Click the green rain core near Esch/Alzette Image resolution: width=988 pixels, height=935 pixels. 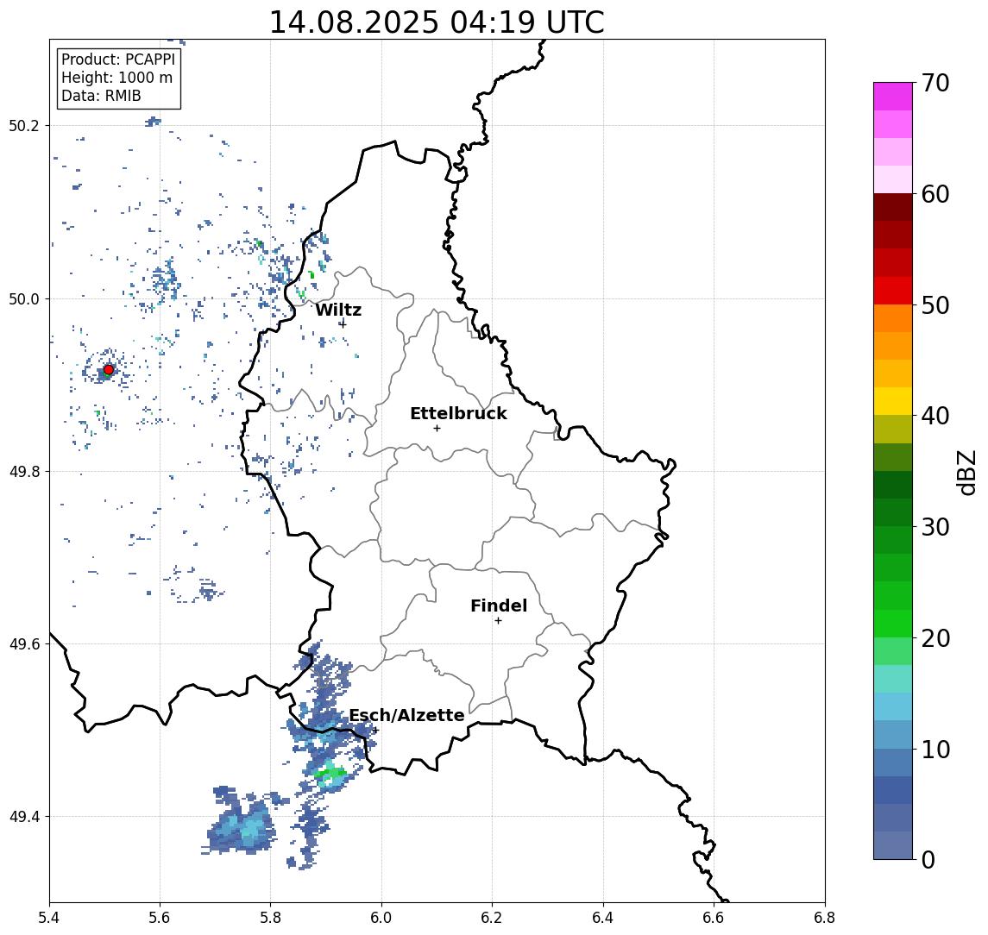(330, 773)
